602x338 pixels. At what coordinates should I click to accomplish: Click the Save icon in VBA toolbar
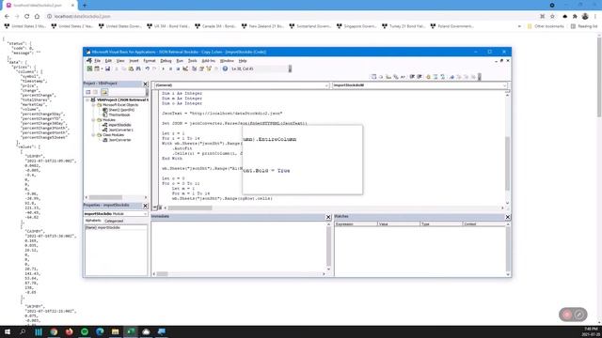tap(107, 69)
